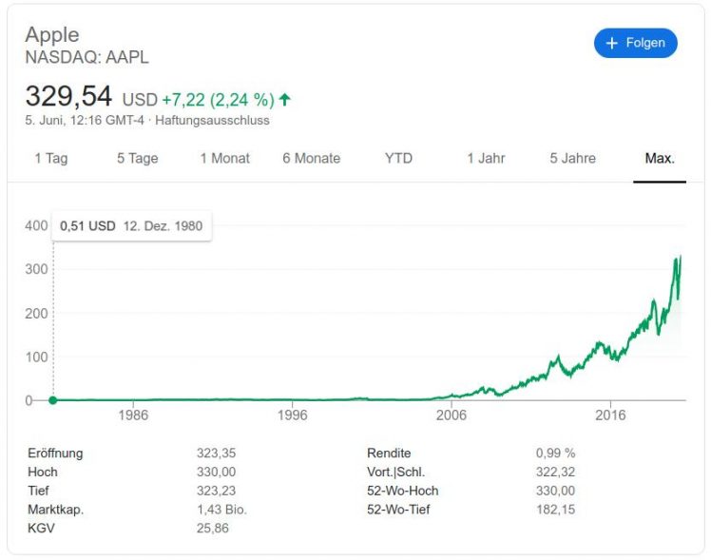This screenshot has height=560, width=711.
Task: Select the YTD range tab
Action: (x=398, y=159)
